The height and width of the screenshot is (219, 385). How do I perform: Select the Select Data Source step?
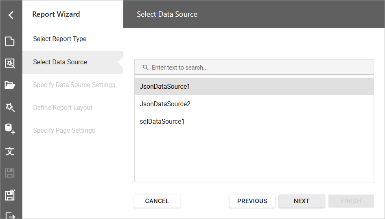73,62
